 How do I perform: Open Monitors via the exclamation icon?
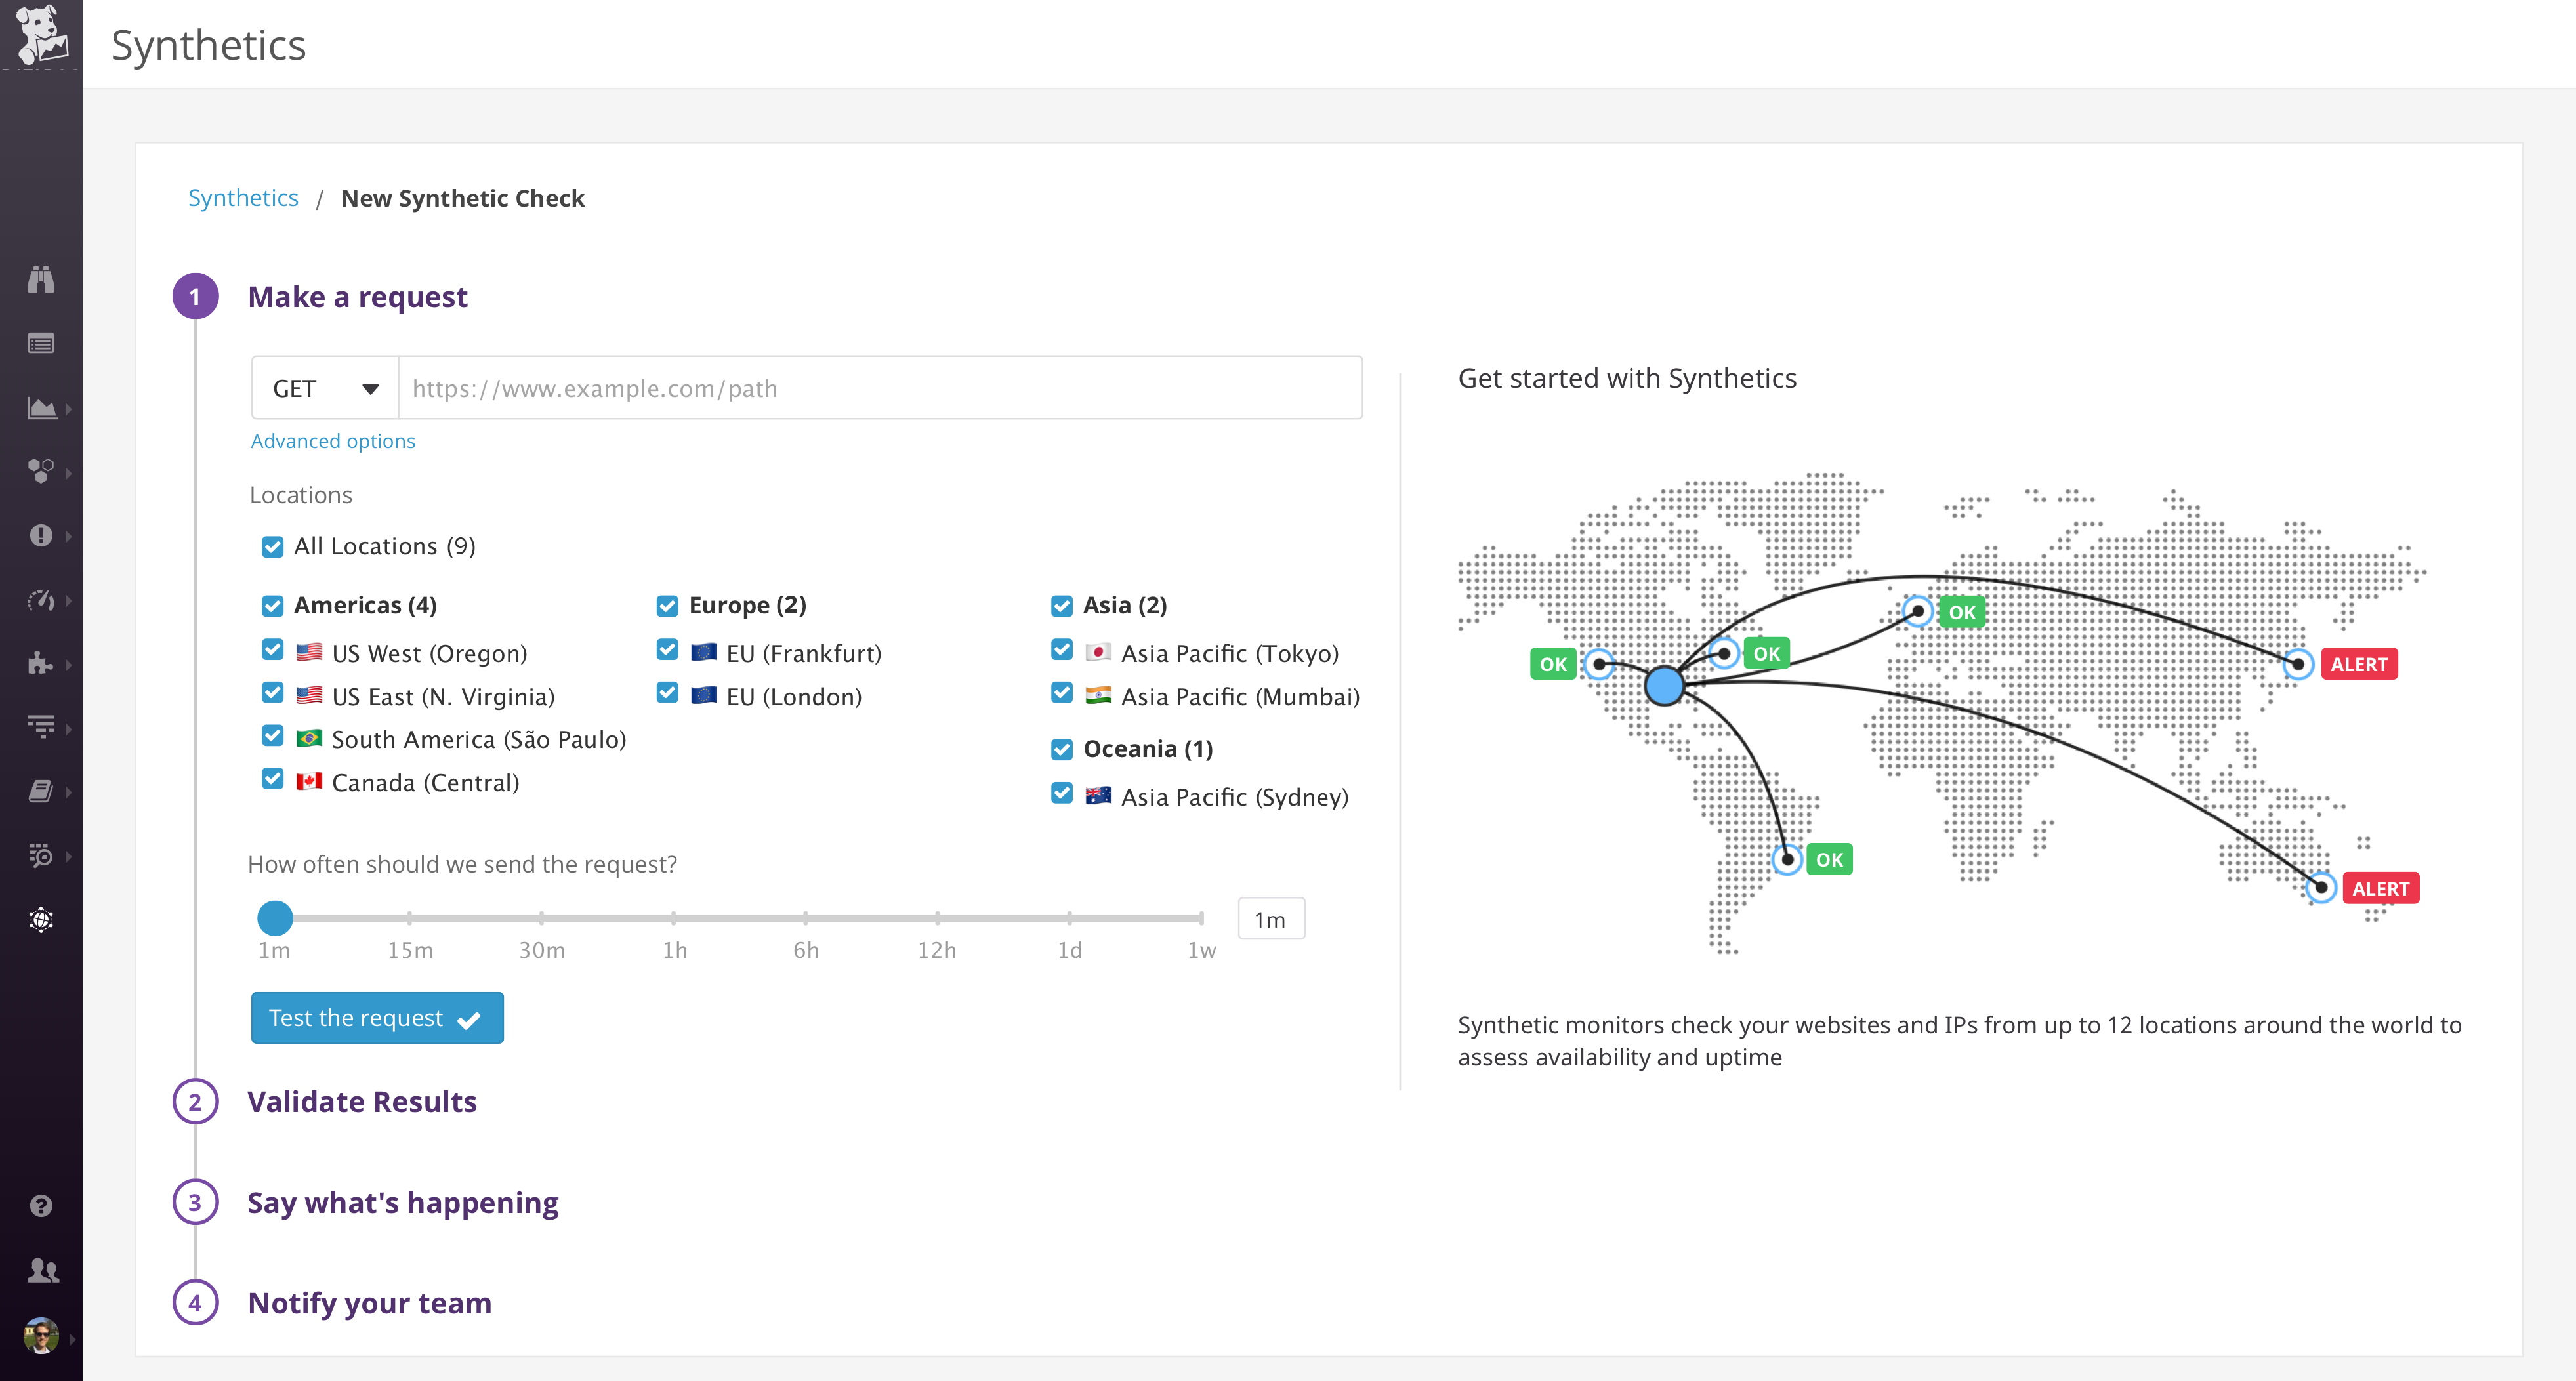[41, 536]
